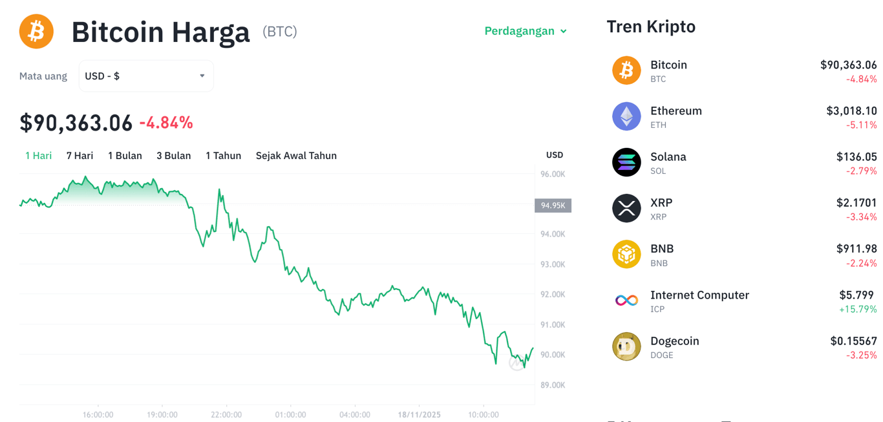Screen dimensions: 883x422
Task: Open Bitcoin details from the Tren Kripto list
Action: [668, 65]
